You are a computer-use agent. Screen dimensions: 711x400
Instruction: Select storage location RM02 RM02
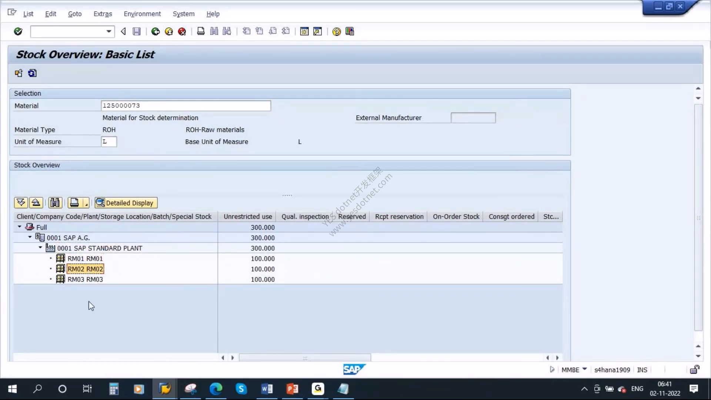click(85, 269)
